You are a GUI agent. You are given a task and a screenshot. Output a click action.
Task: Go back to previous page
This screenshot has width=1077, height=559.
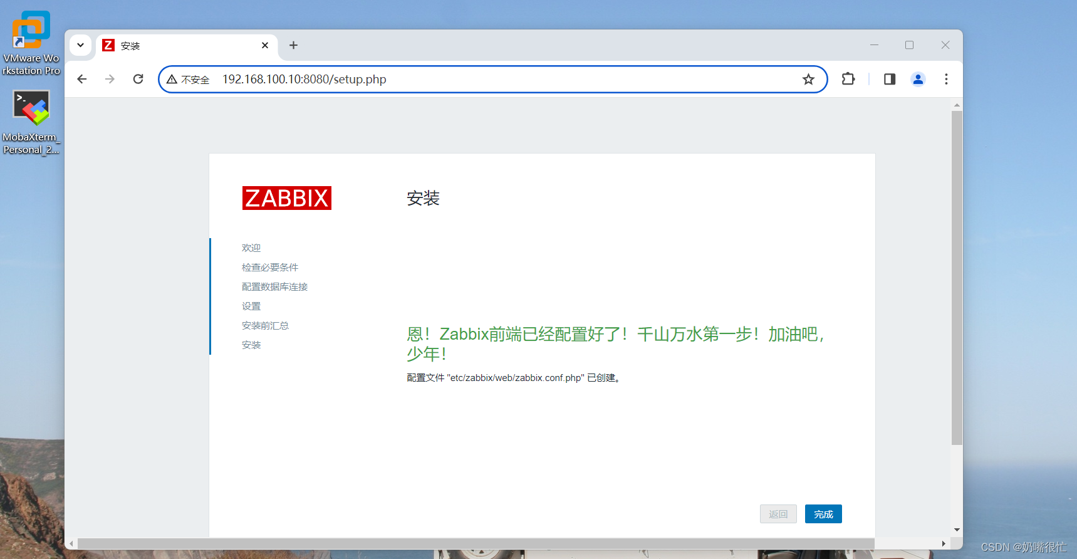pos(81,79)
